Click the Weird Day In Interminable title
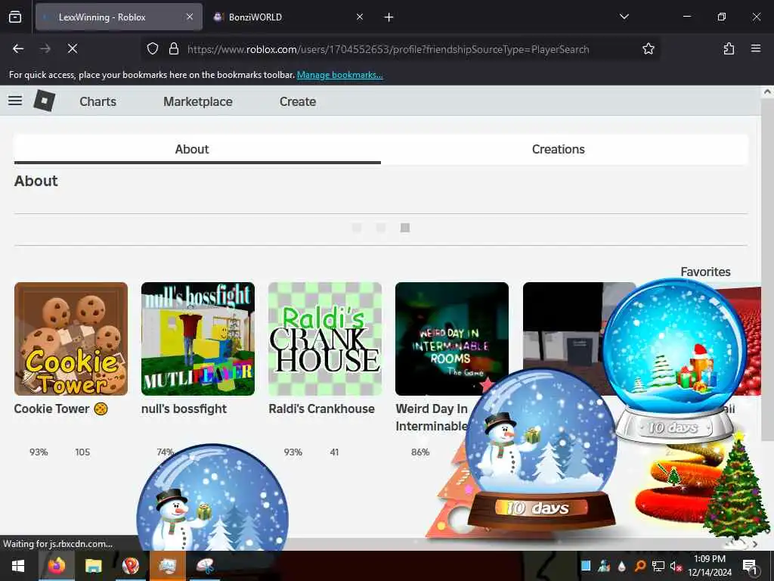Screen dimensions: 774x581 (432, 418)
